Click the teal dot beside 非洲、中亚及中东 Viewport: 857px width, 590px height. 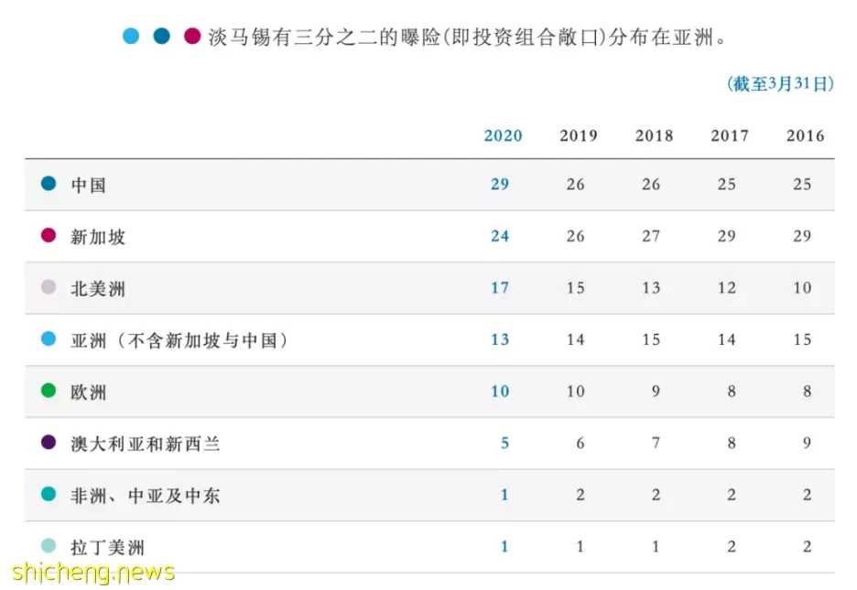49,494
